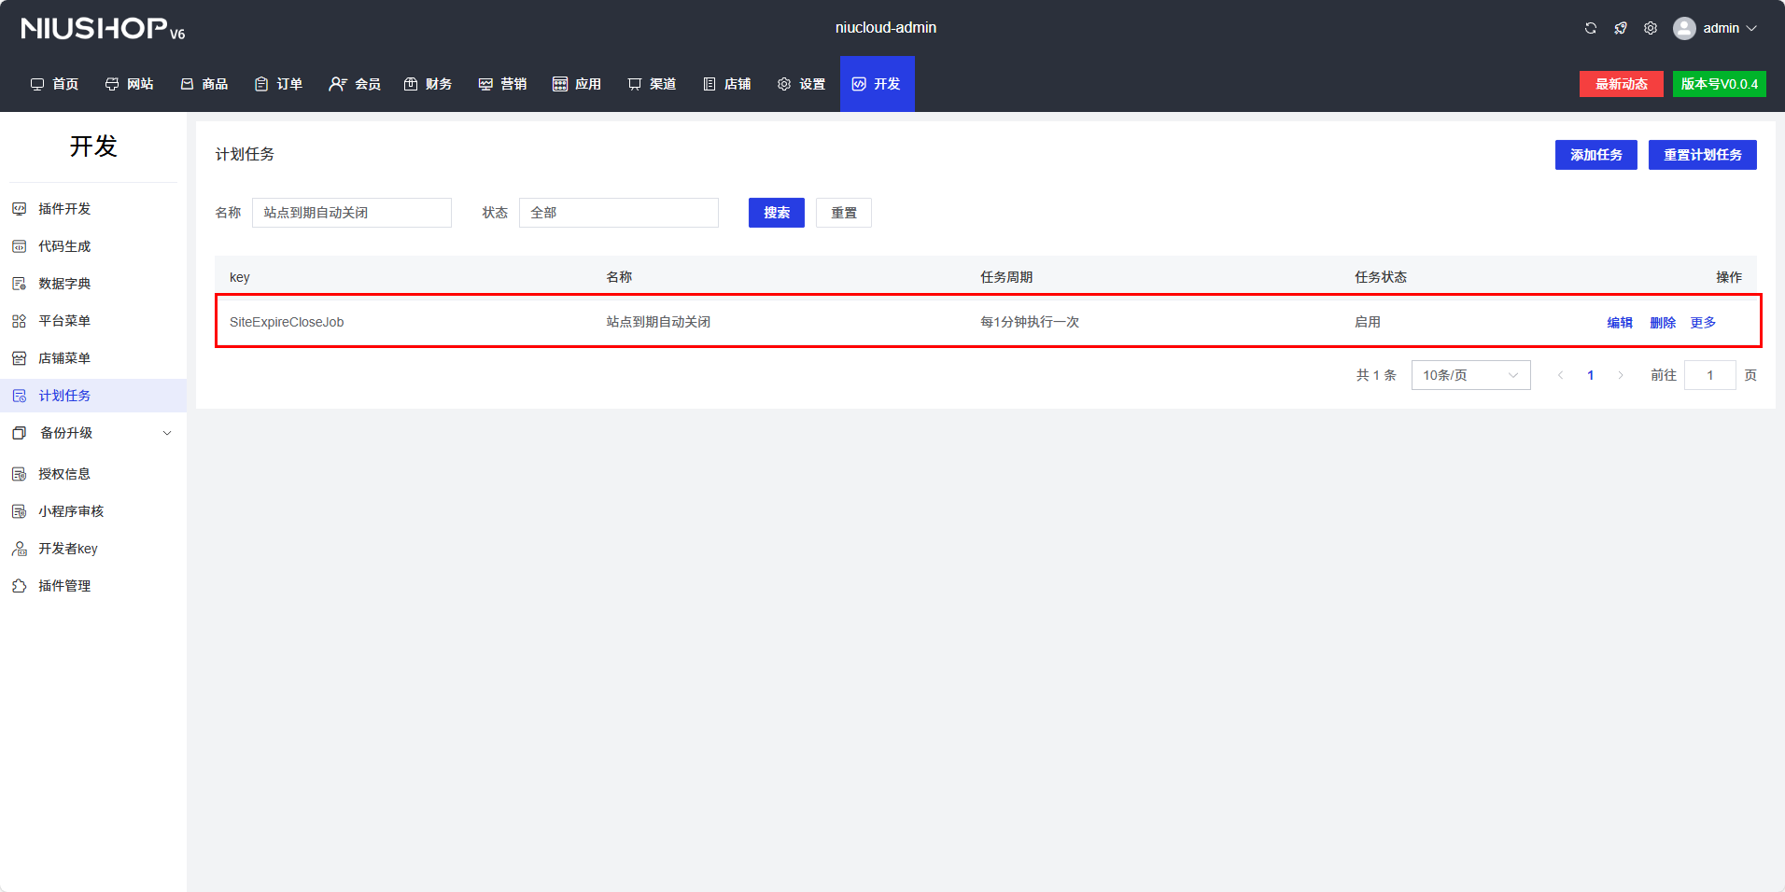Screen dimensions: 1785x892
Task: Click the admin user avatar
Action: point(1684,28)
